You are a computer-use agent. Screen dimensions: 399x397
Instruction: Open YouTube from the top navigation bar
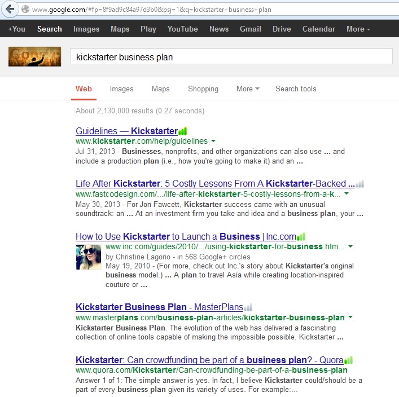[182, 29]
